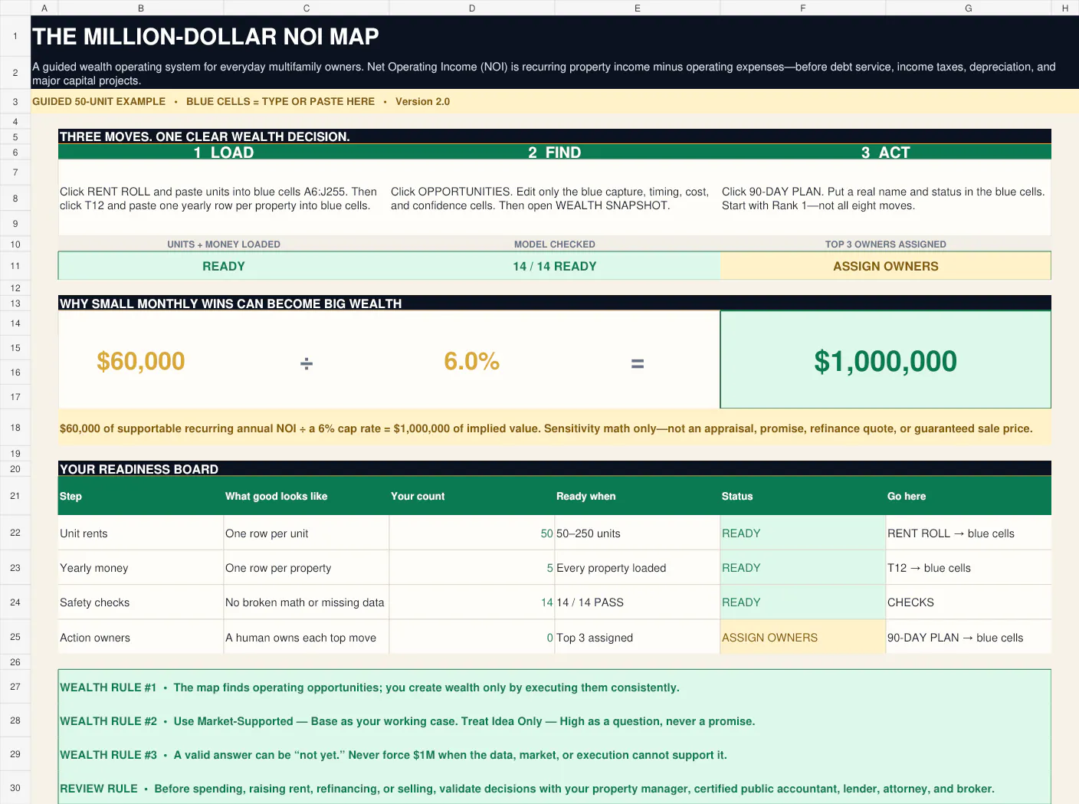This screenshot has width=1079, height=804.
Task: Select column G header
Action: point(969,8)
